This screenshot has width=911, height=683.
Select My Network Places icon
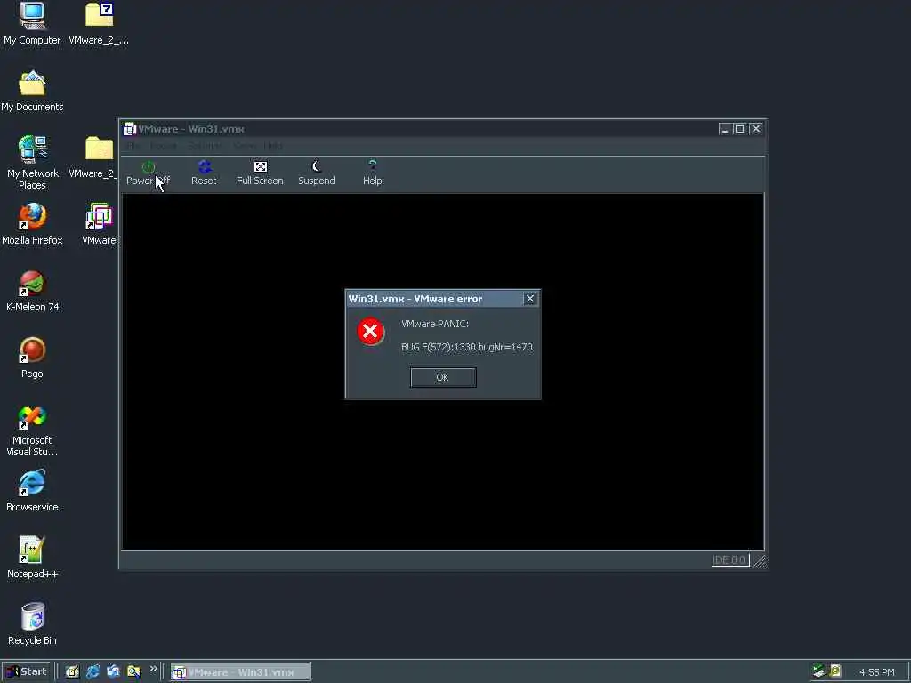coord(33,163)
